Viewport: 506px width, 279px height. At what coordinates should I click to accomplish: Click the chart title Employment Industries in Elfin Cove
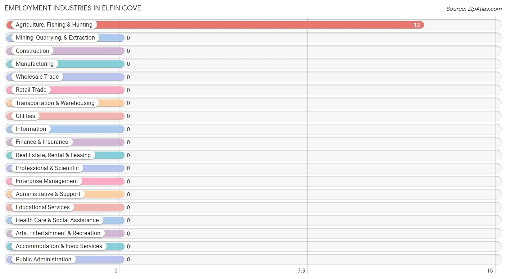point(73,8)
